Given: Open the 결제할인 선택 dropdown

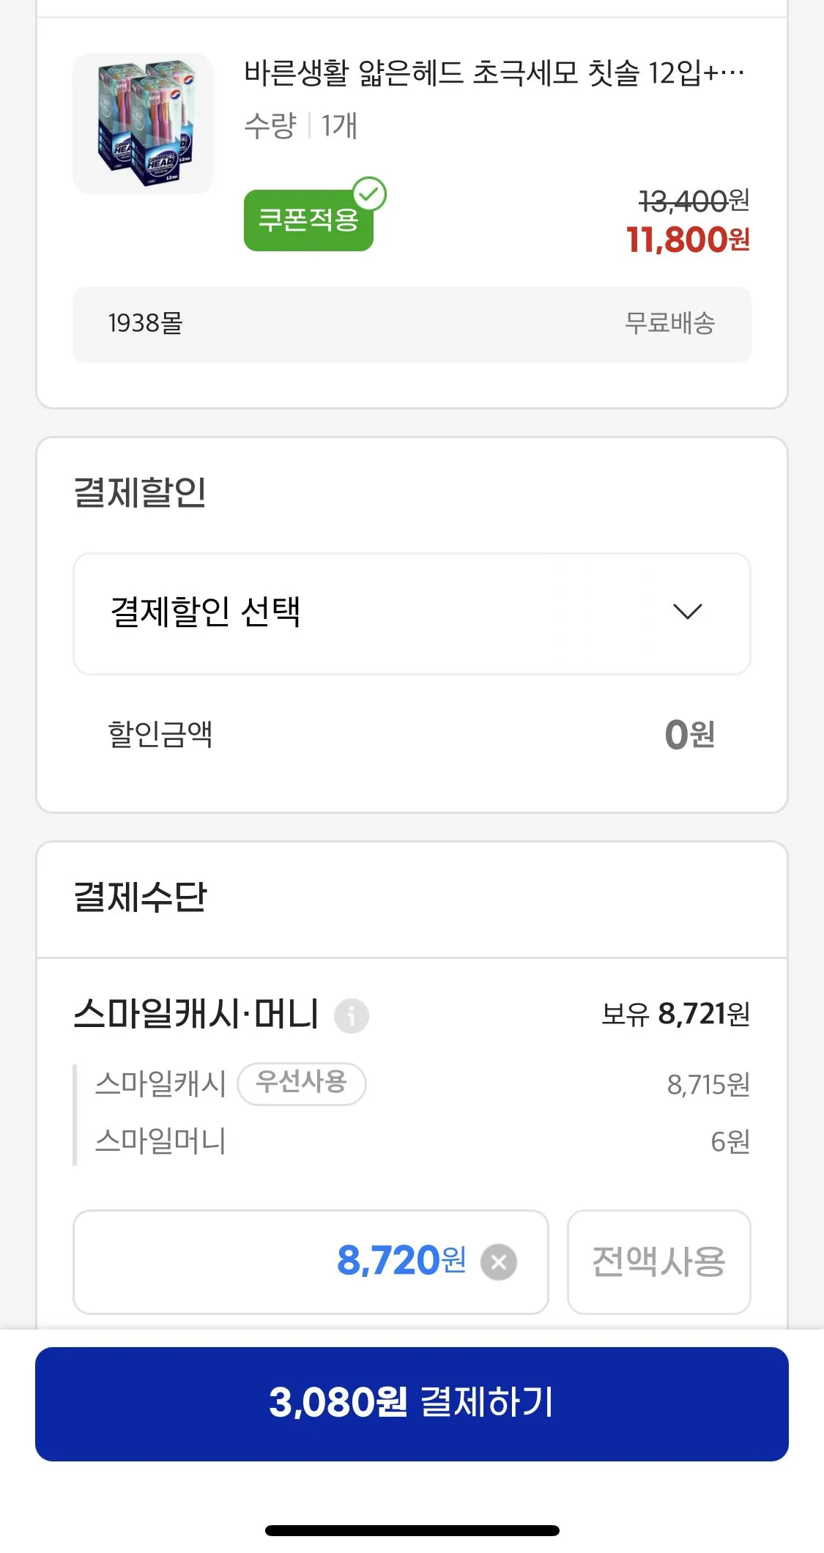Looking at the screenshot, I should (x=412, y=613).
